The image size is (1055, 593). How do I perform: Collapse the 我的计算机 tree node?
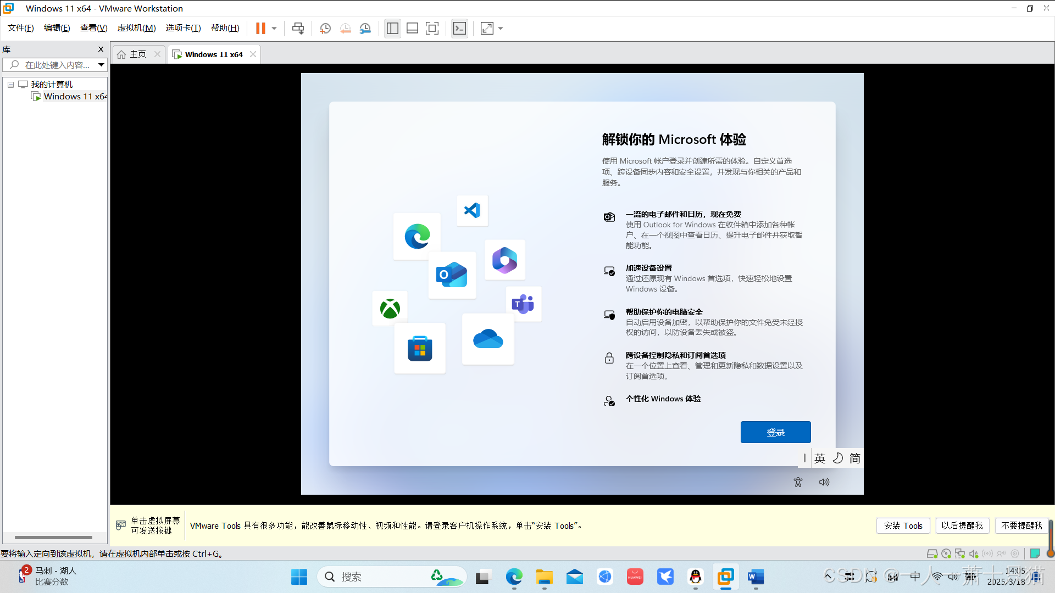[x=10, y=85]
